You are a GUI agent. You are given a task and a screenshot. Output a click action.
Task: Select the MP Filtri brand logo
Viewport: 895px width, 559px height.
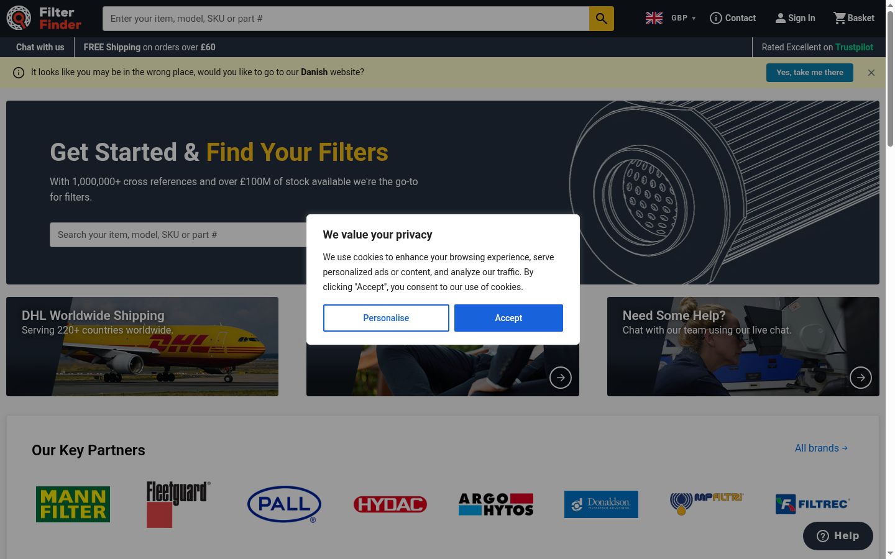pos(707,504)
